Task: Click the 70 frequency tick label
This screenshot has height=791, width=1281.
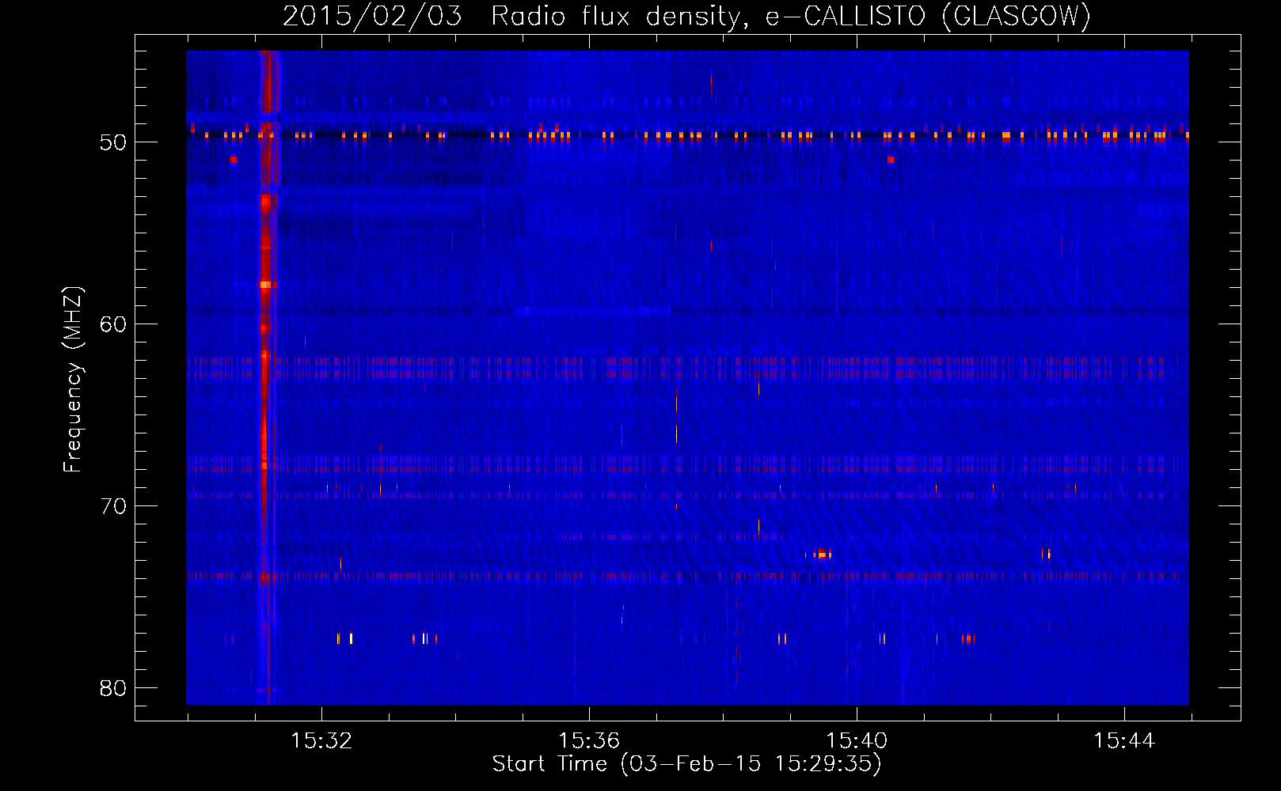Action: click(113, 506)
